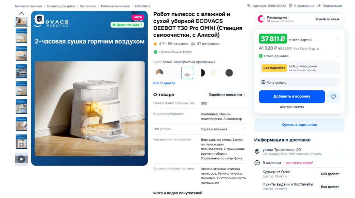Open 'Пылесосы' breadcrumb category

click(88, 6)
